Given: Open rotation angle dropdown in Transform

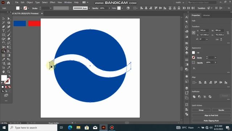Looking at the screenshot, I should click(x=207, y=39).
